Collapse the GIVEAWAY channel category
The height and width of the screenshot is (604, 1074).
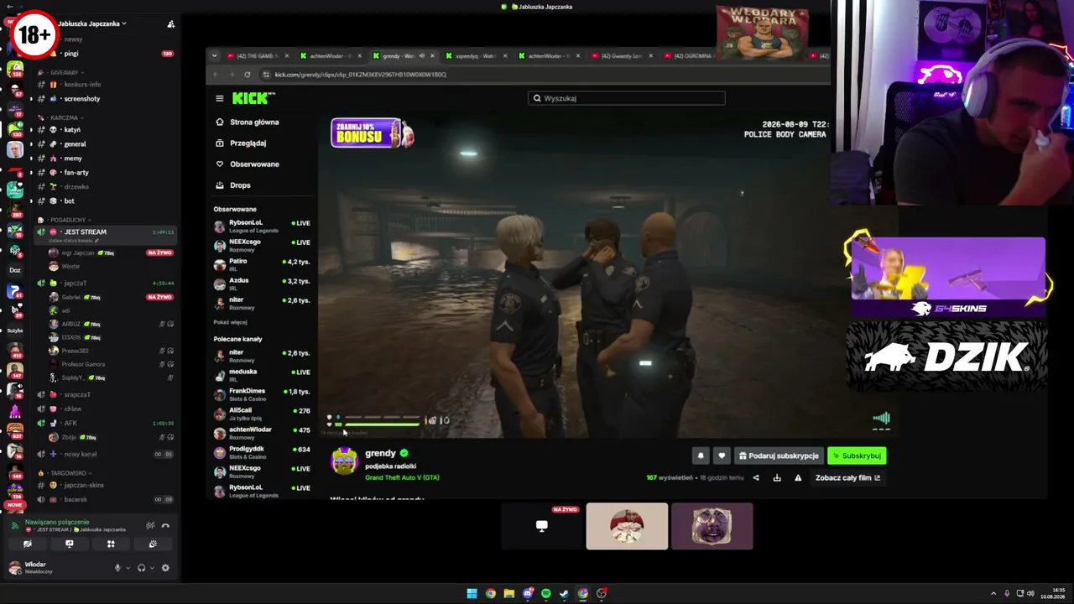(x=65, y=73)
